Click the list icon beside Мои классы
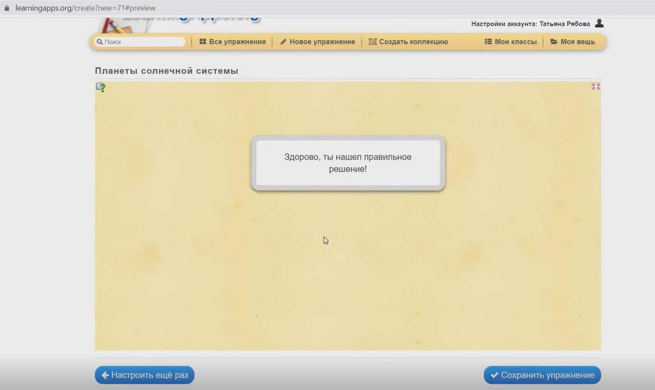 [488, 42]
